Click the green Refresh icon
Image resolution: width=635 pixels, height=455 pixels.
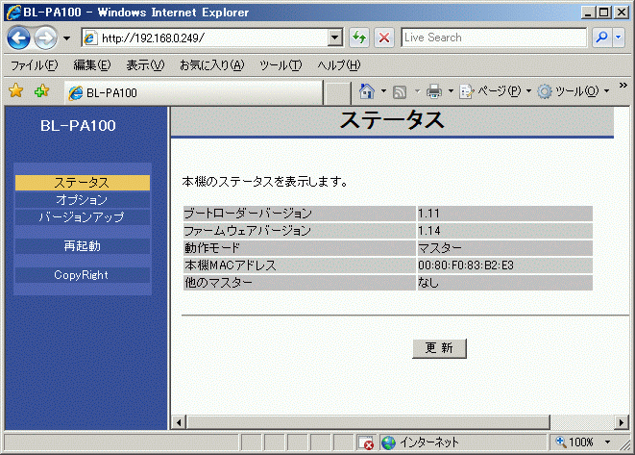[x=359, y=38]
